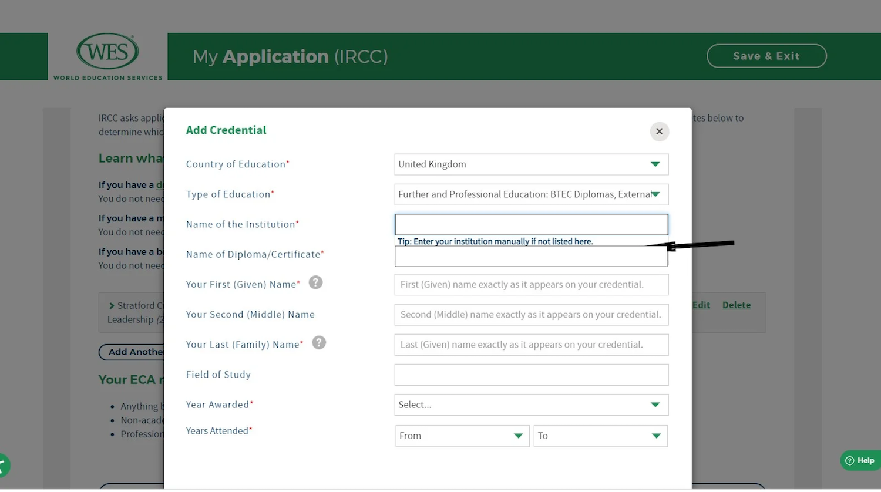This screenshot has width=881, height=492.
Task: Close the Add Credential dialog
Action: (660, 132)
